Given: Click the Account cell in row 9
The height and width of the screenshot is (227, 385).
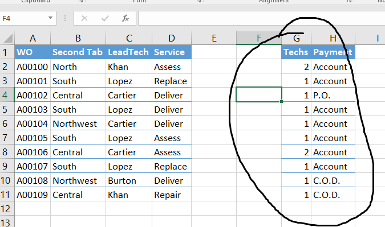Looking at the screenshot, I should 333,166.
